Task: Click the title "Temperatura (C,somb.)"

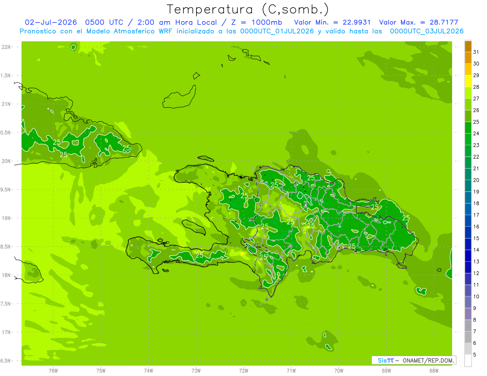Action: [248, 9]
